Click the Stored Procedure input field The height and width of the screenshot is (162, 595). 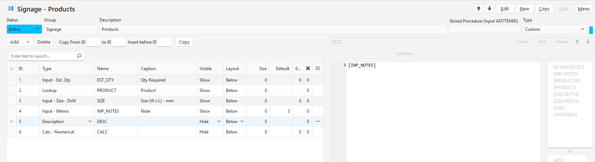pos(485,30)
